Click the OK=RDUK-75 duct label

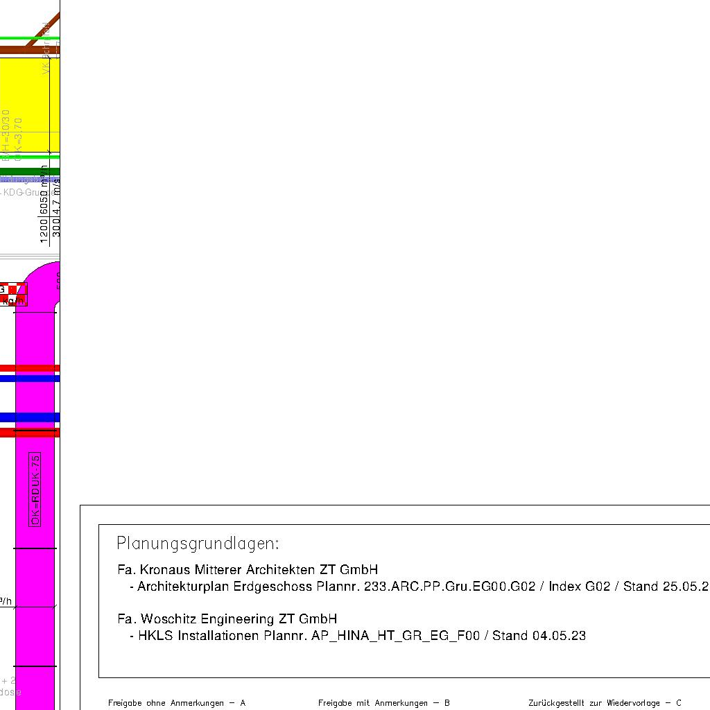click(x=36, y=490)
